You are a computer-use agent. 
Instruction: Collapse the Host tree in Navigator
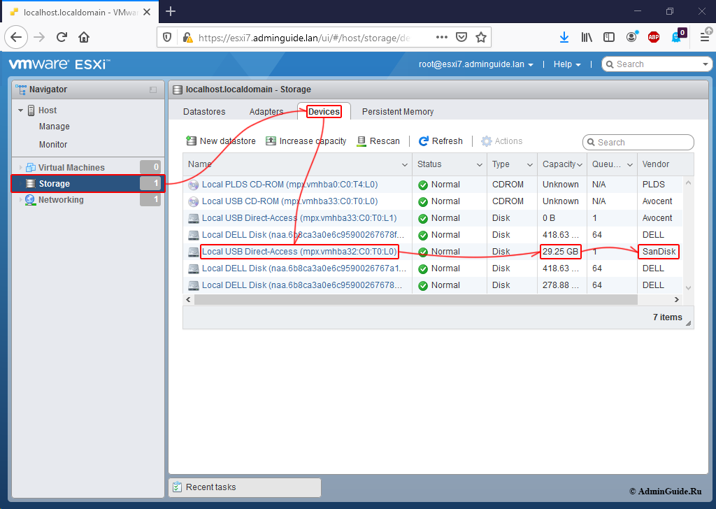pos(20,110)
